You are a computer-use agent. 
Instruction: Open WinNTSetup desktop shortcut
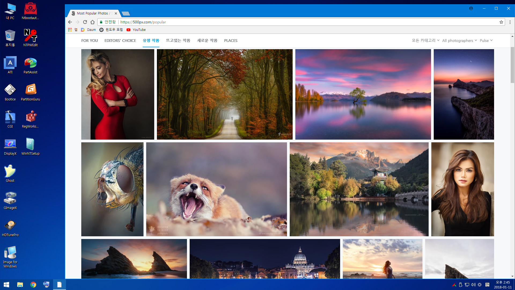(30, 147)
